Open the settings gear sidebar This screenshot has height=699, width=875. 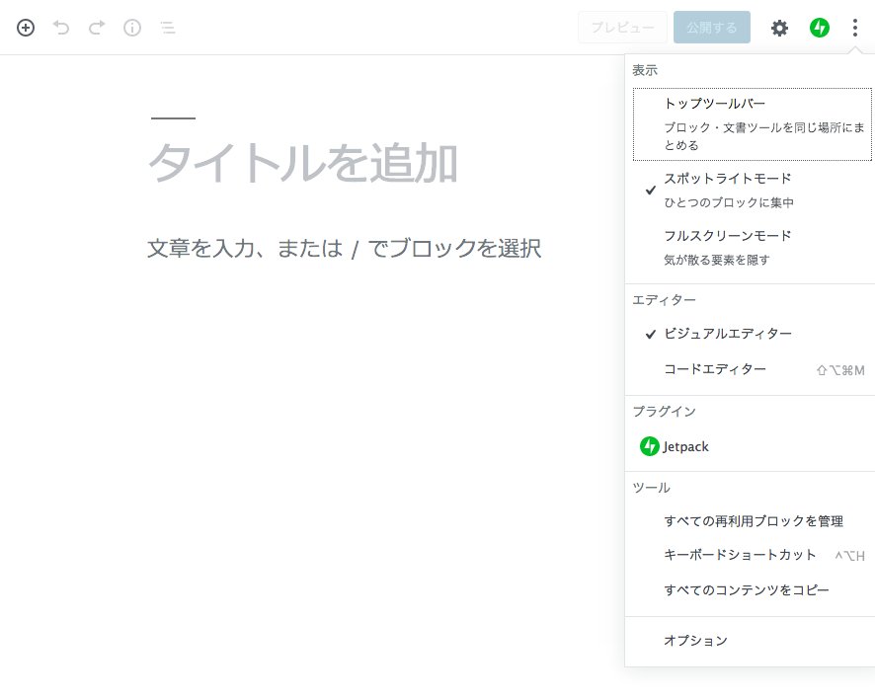tap(779, 28)
